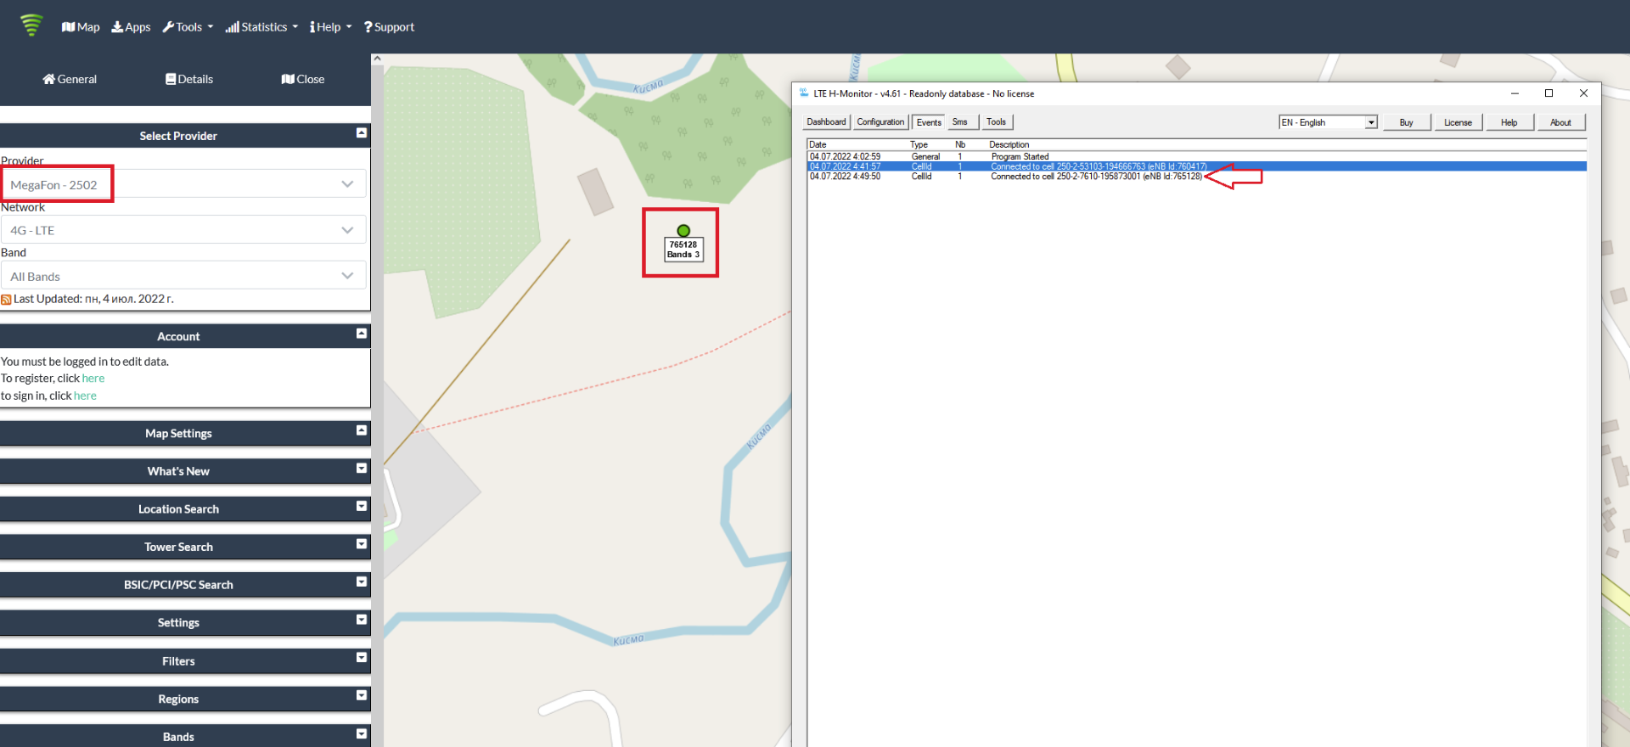Select the 'Program Started' event row
This screenshot has width=1630, height=747.
tap(1197, 157)
